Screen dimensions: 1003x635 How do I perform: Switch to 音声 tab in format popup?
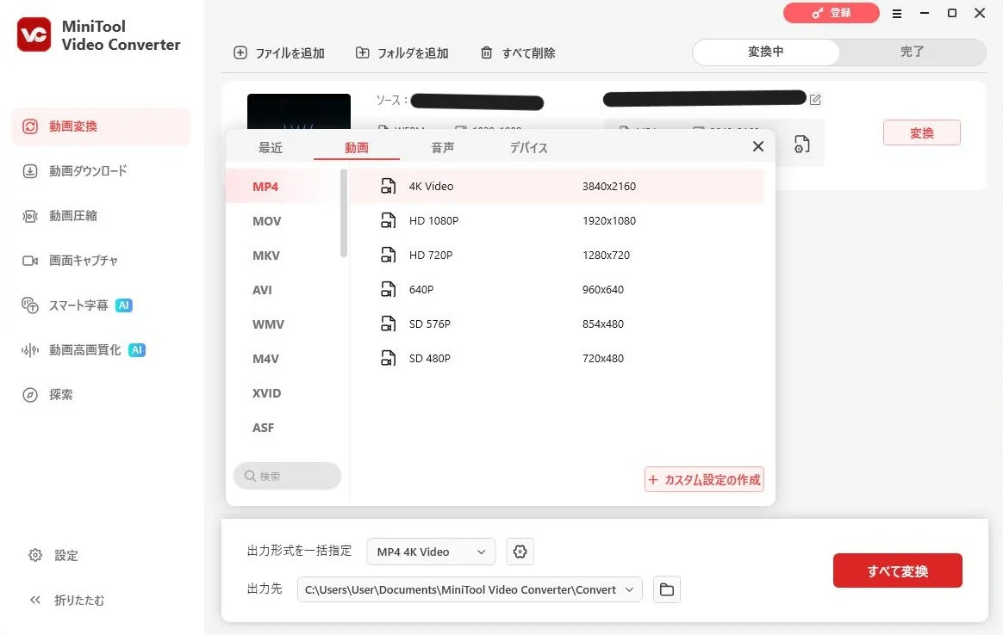[x=443, y=148]
